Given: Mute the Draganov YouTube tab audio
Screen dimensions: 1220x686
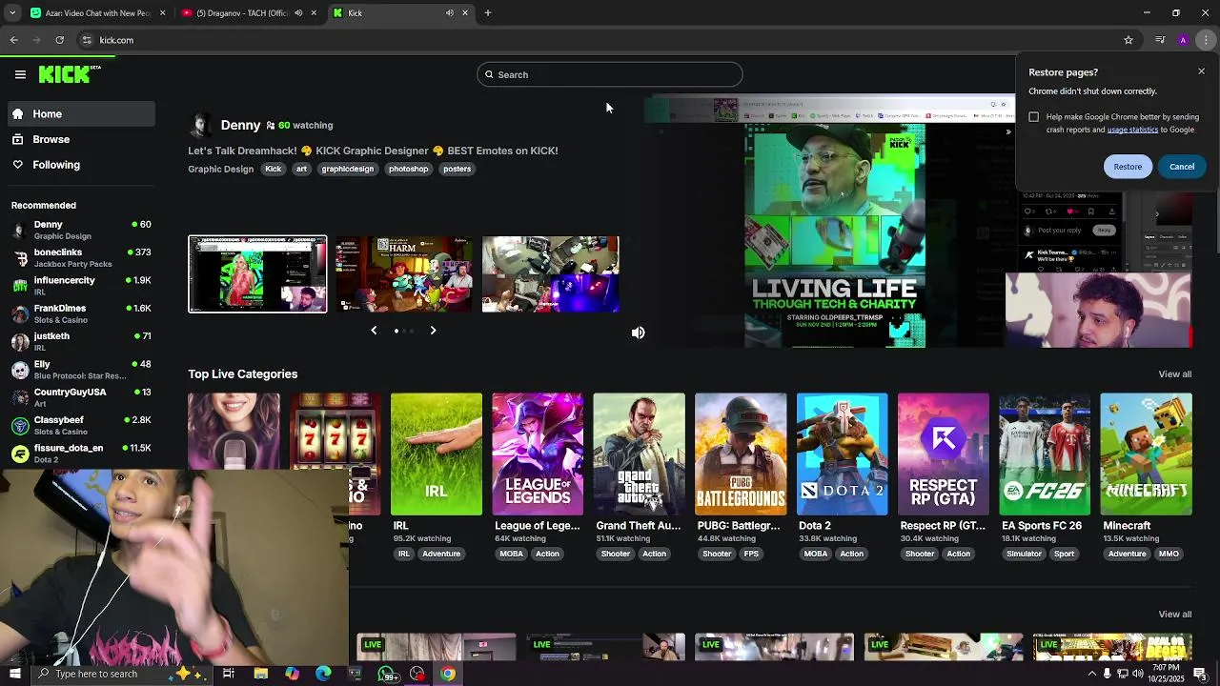Looking at the screenshot, I should [298, 13].
